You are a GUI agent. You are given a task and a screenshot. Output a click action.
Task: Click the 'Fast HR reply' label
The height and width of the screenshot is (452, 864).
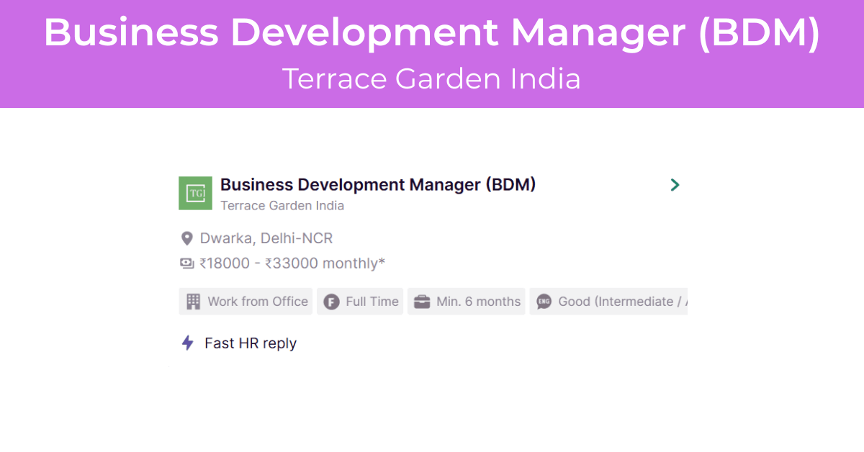coord(251,343)
